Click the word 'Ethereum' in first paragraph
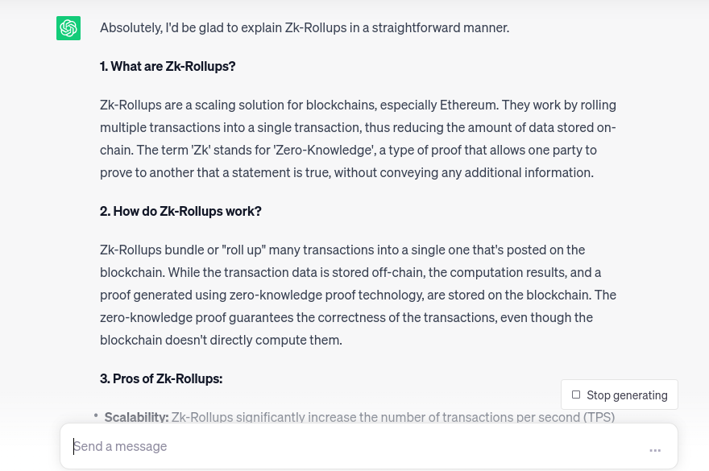709x471 pixels. [x=467, y=105]
